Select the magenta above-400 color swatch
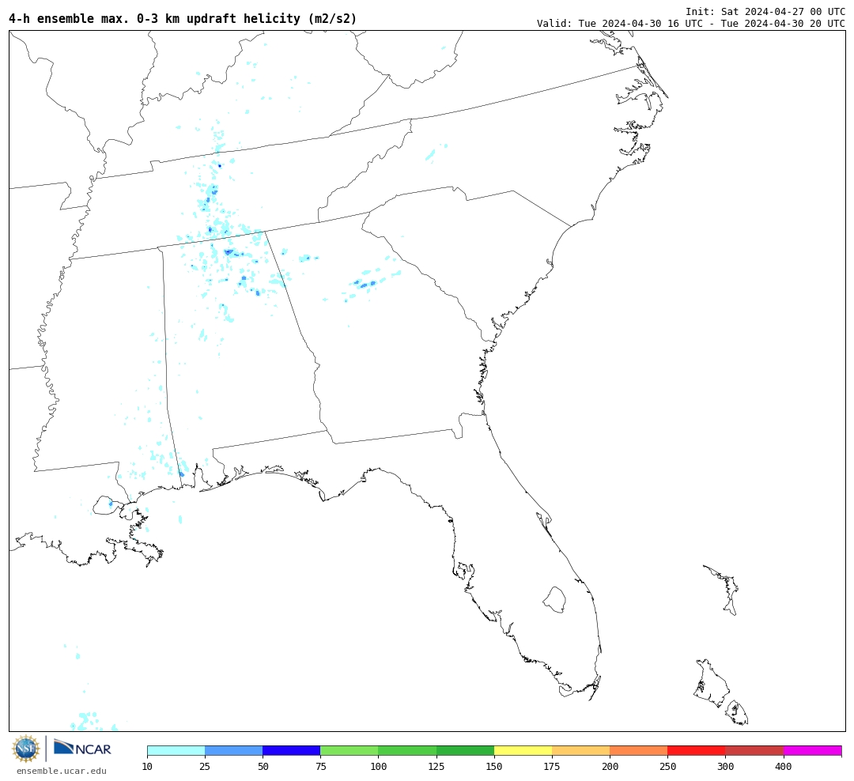Screen dimensions: 854x781 812,750
